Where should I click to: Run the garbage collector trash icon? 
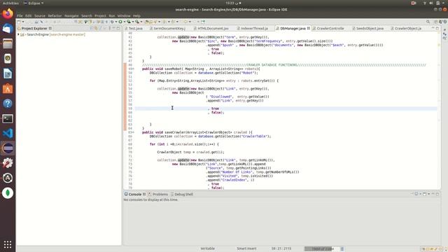(x=342, y=249)
